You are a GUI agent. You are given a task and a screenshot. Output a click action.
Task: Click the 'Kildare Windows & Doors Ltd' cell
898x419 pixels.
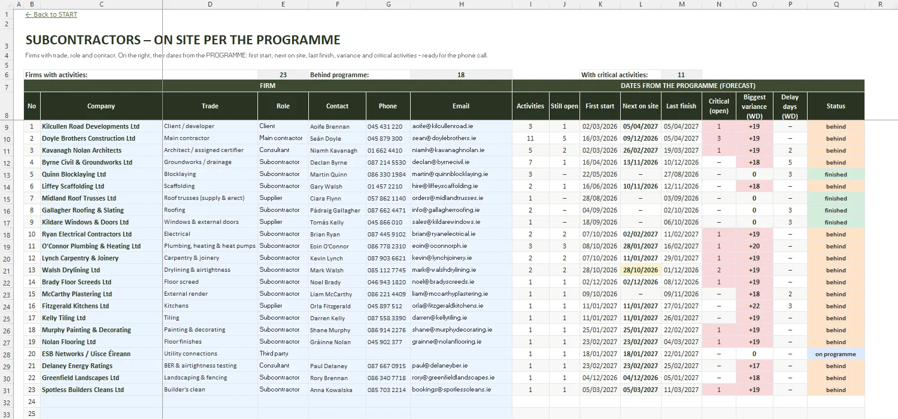point(101,222)
